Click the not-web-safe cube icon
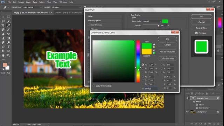Image resolution: width=224 pixels, height=126 pixels. tap(154, 50)
